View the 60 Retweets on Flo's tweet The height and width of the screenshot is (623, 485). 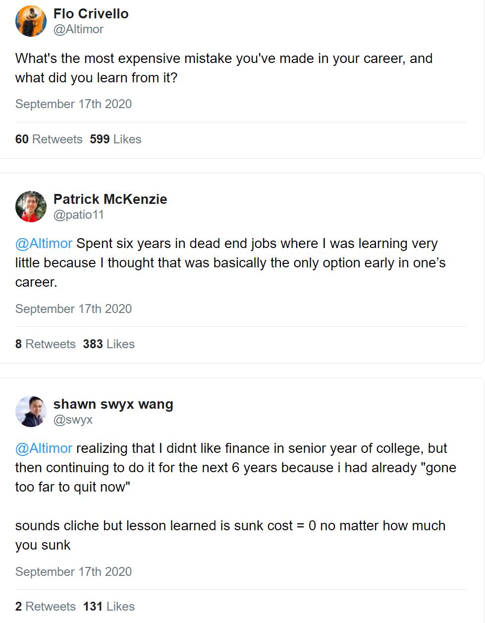click(49, 139)
